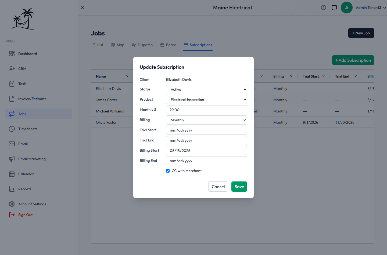The image size is (387, 255).
Task: Select the Subscriptions tab
Action: click(x=198, y=45)
